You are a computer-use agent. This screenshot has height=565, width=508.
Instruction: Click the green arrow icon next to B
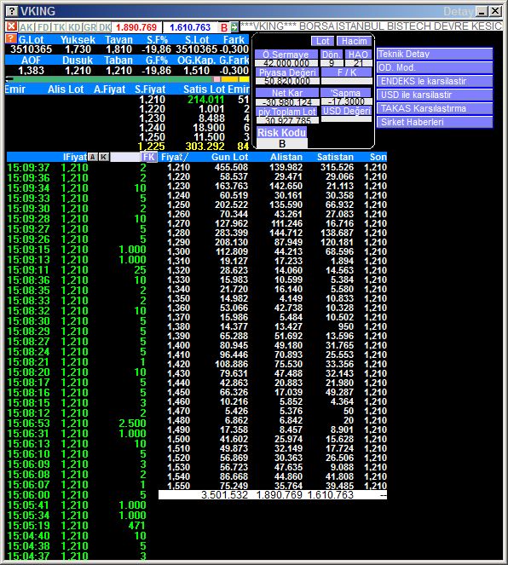pos(234,27)
